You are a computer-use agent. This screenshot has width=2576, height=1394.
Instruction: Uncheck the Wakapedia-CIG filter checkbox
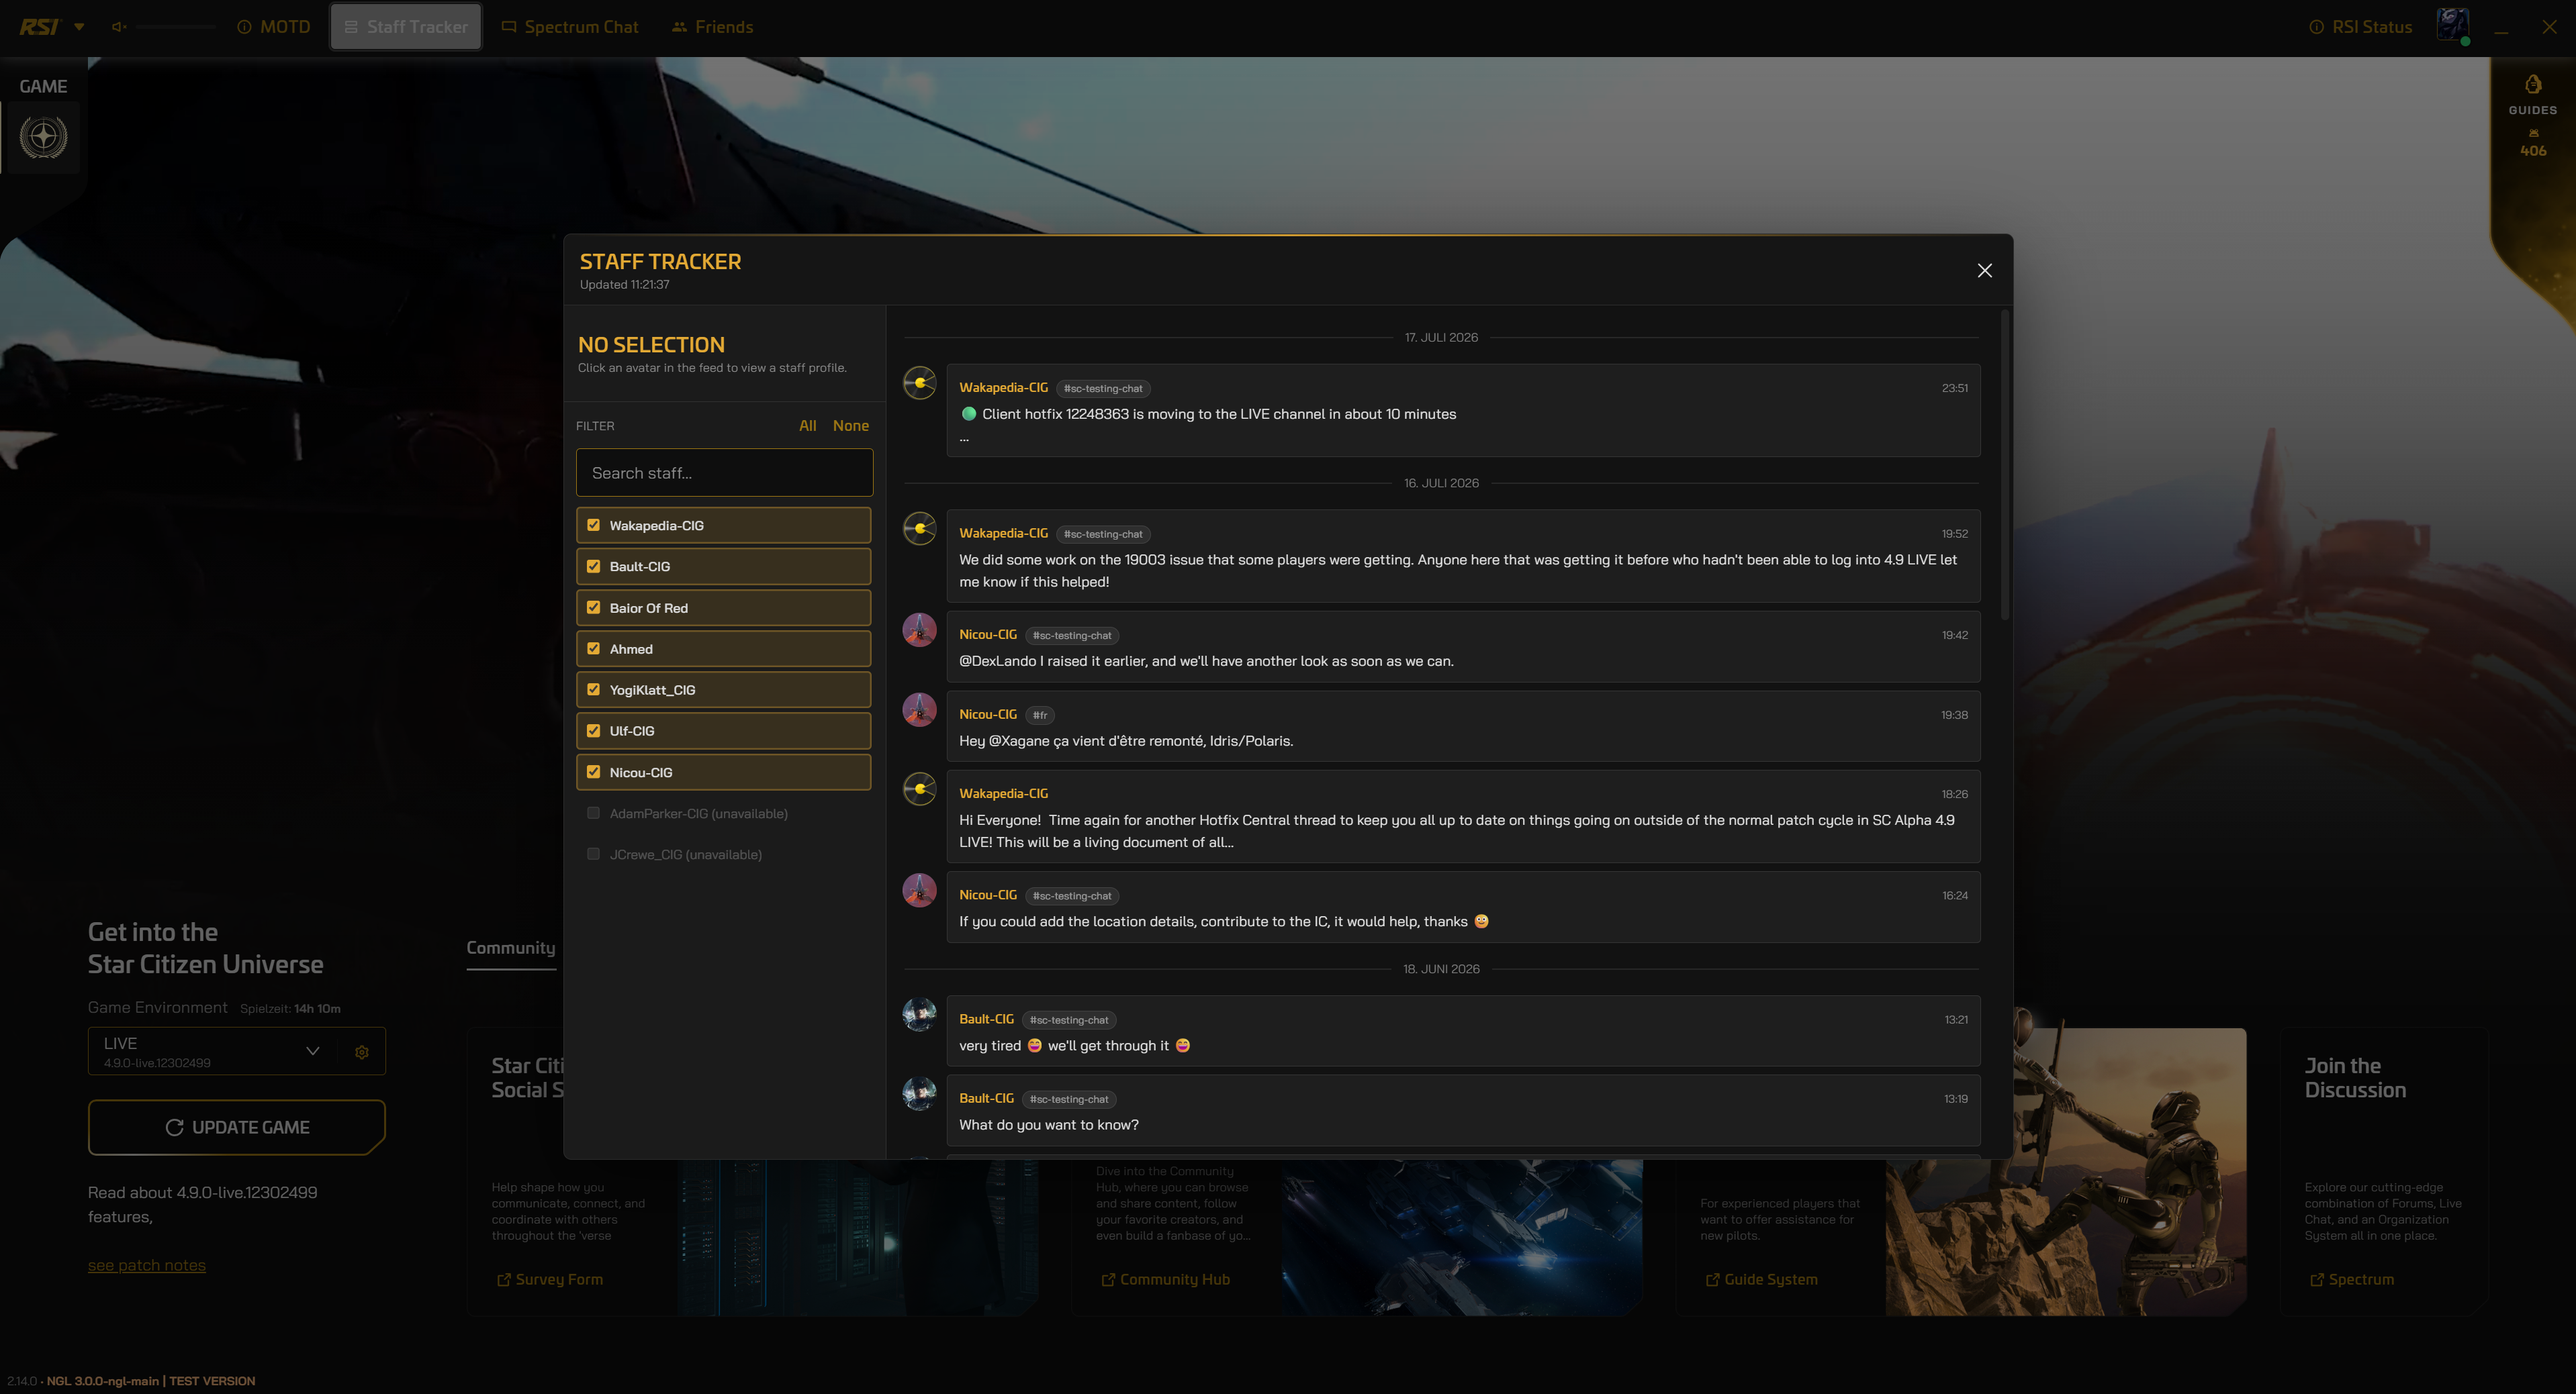click(593, 525)
